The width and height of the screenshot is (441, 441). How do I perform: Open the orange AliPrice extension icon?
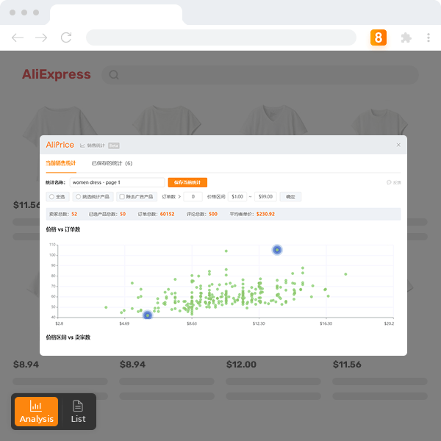[379, 37]
